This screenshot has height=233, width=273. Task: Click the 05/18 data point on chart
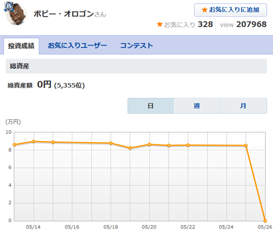coord(111,143)
